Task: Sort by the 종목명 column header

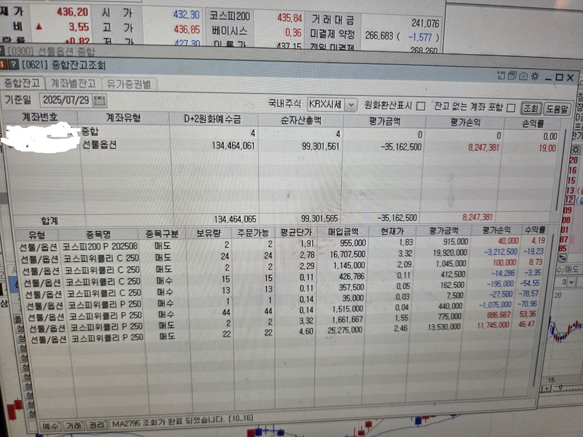Action: [99, 234]
